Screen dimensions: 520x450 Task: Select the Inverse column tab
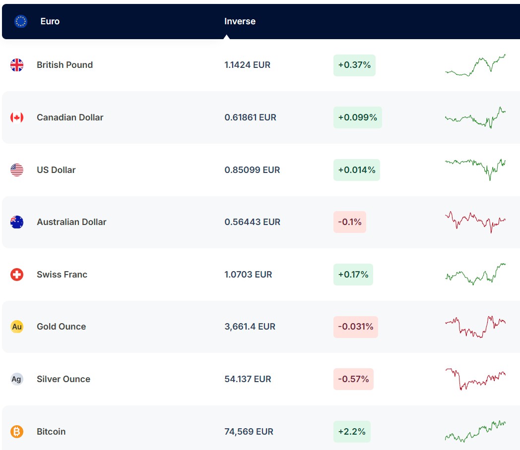[x=240, y=21]
